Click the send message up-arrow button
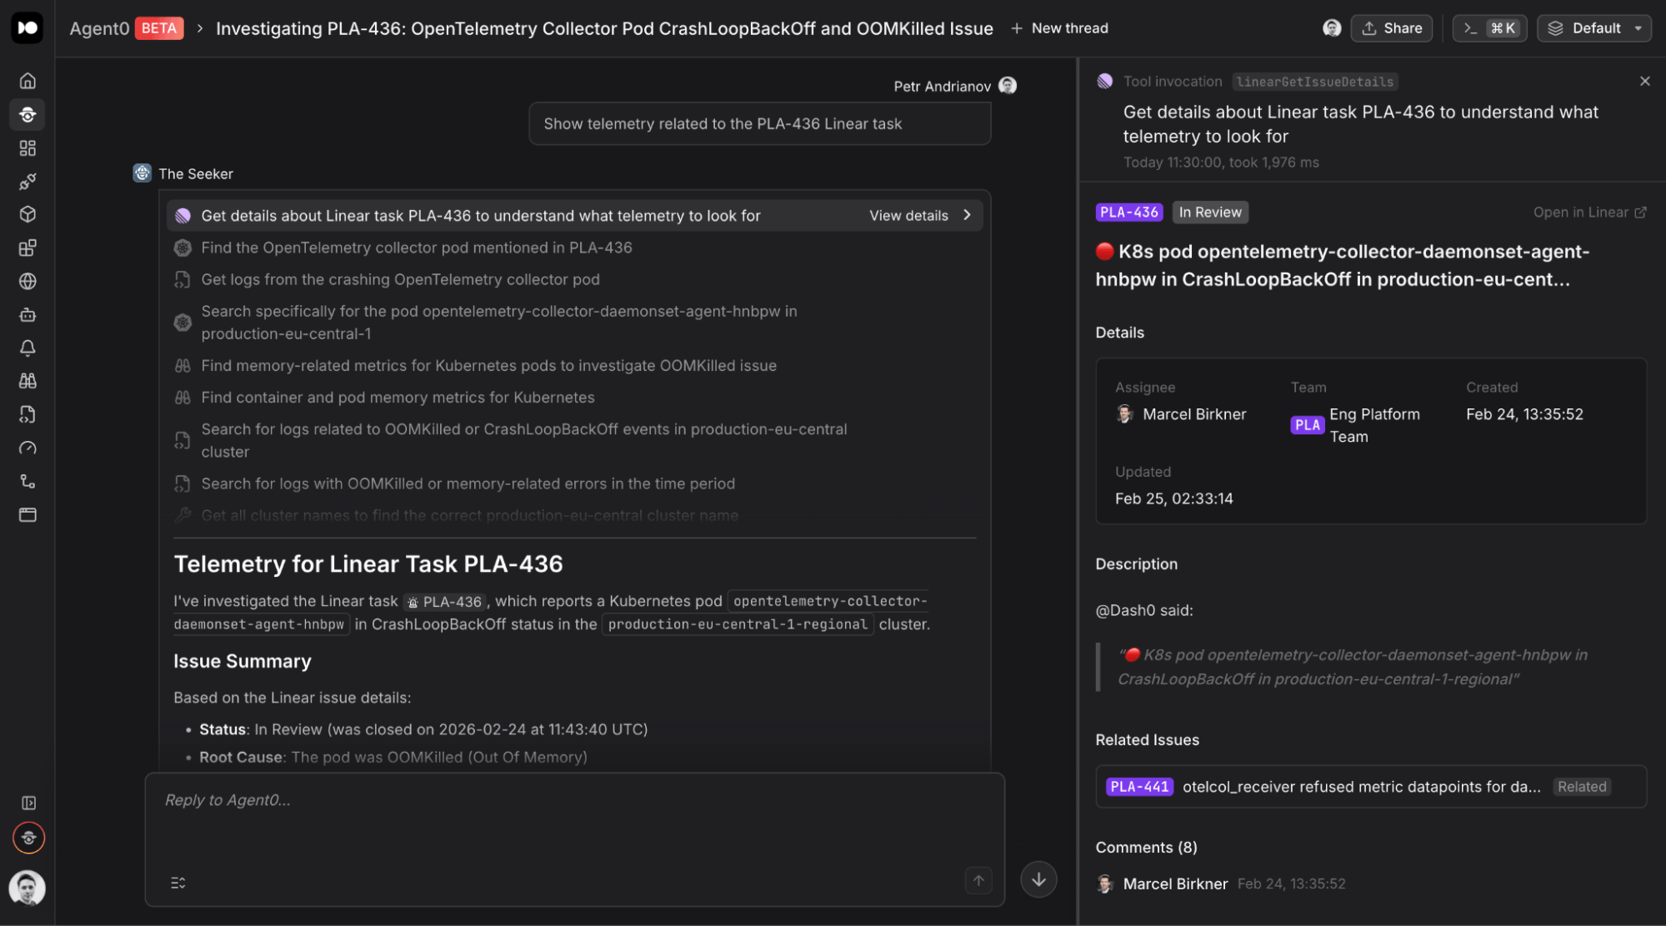This screenshot has height=926, width=1666. [x=978, y=880]
